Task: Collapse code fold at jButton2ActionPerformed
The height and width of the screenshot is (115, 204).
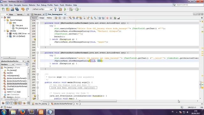Action: coord(38,23)
